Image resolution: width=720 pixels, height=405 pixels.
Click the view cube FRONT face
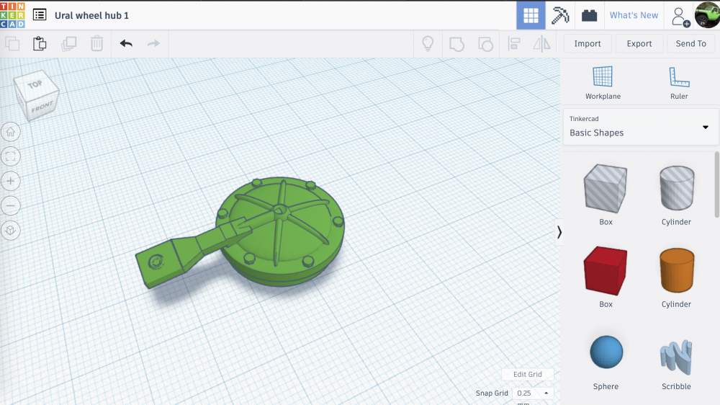[42, 107]
